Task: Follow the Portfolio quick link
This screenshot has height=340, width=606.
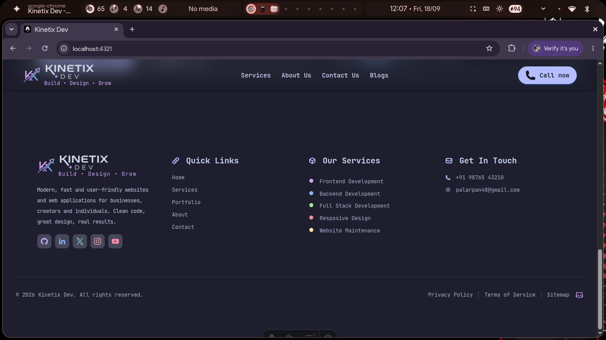Action: (186, 202)
